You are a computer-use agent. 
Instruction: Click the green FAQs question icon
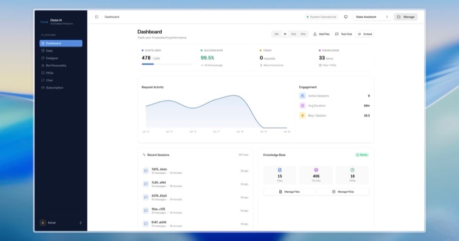352,170
